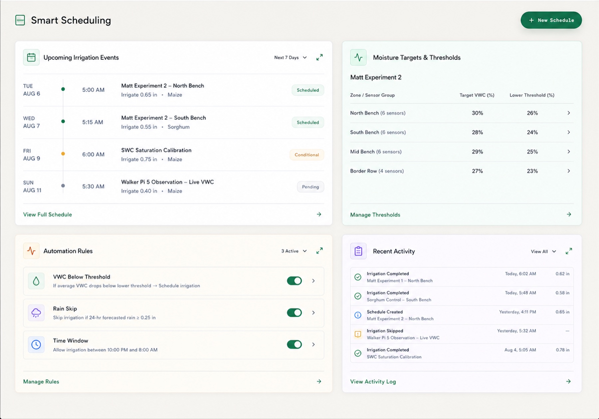The image size is (599, 419).
Task: Open Manage Thresholds link
Action: click(375, 215)
